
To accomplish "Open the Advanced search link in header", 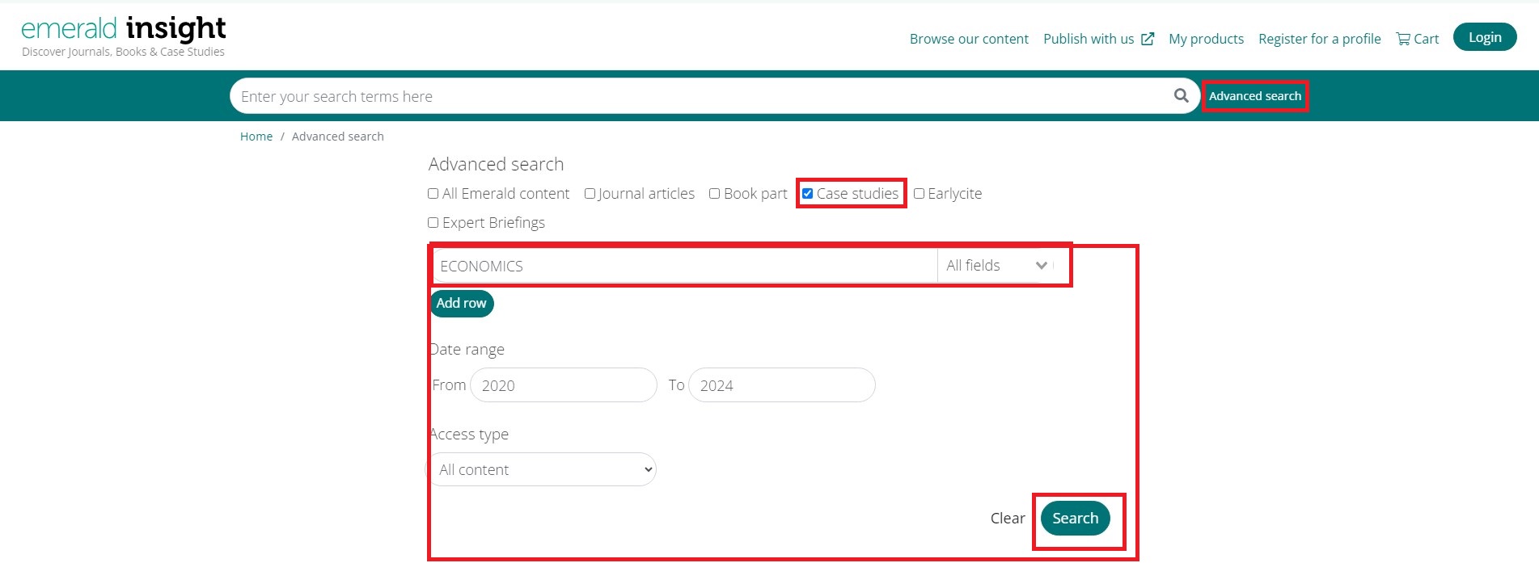I will click(1254, 96).
